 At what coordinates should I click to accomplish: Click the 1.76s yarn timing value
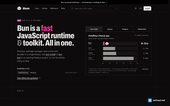tap(146, 48)
